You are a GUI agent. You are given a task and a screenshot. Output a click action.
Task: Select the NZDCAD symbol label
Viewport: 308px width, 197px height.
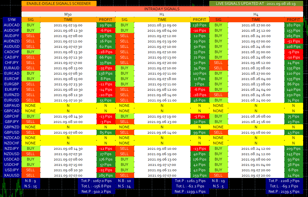pos(12,138)
